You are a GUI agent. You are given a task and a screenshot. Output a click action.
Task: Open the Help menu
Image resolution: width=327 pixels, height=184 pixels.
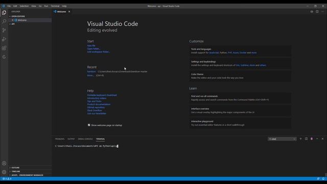click(x=64, y=6)
